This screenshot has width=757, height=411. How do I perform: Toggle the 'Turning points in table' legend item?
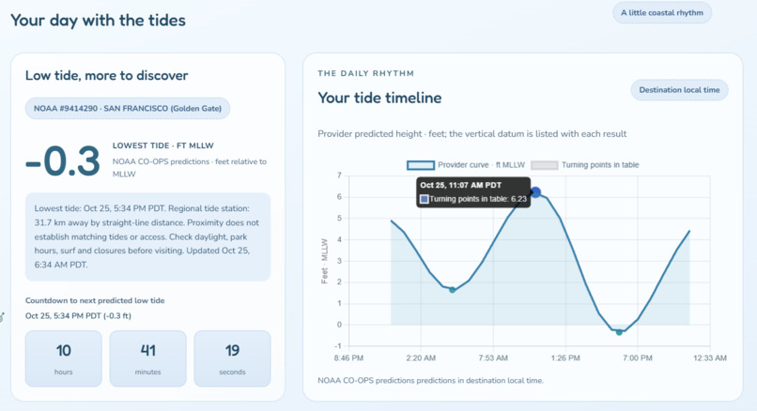click(584, 165)
